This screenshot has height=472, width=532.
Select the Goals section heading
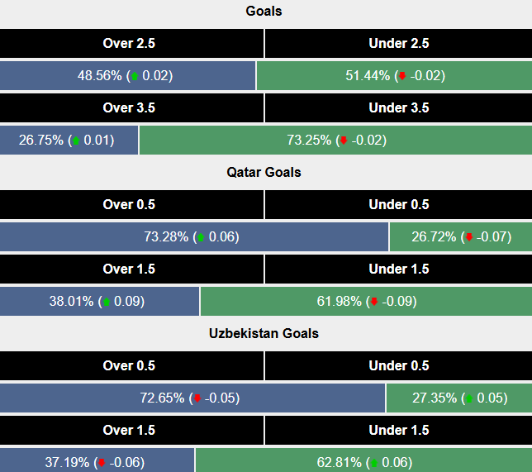click(264, 12)
